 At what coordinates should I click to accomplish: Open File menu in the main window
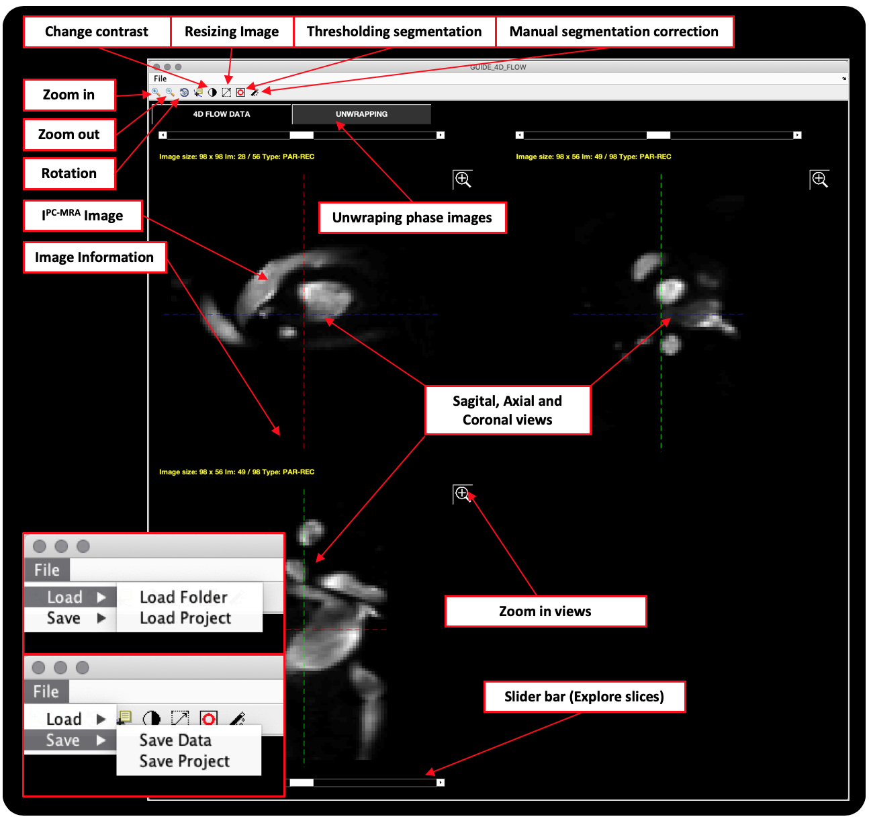pos(160,79)
